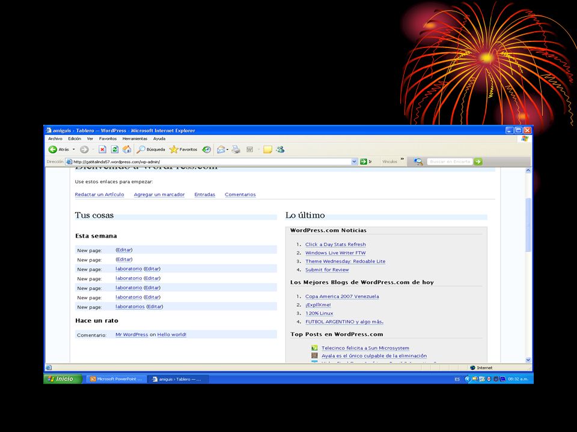This screenshot has width=577, height=432.
Task: Switch to Microsoft PowerPoint in the taskbar
Action: pyautogui.click(x=117, y=379)
